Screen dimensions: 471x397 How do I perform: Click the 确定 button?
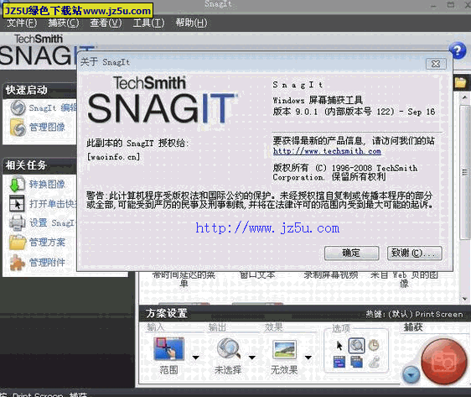point(351,253)
